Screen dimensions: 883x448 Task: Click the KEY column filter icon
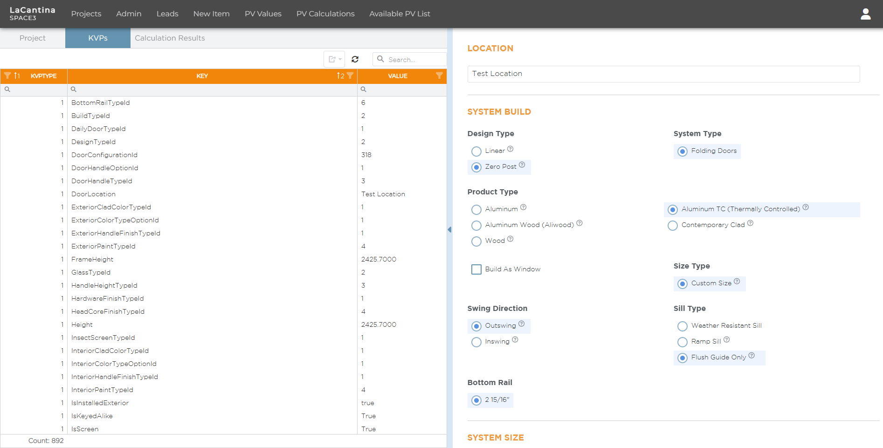tap(350, 76)
